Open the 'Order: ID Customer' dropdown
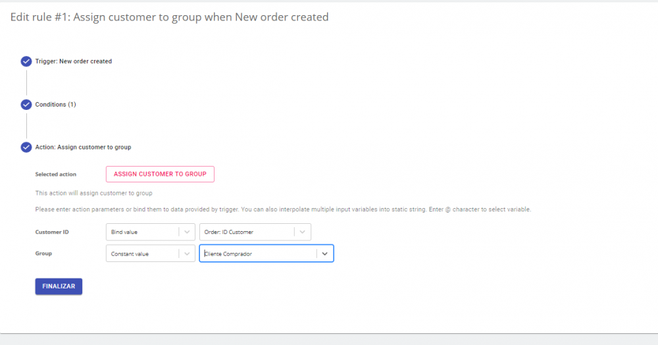The image size is (658, 345). pyautogui.click(x=247, y=232)
